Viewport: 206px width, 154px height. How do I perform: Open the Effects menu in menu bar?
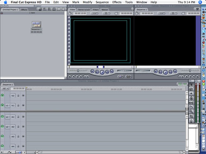pyautogui.click(x=117, y=2)
